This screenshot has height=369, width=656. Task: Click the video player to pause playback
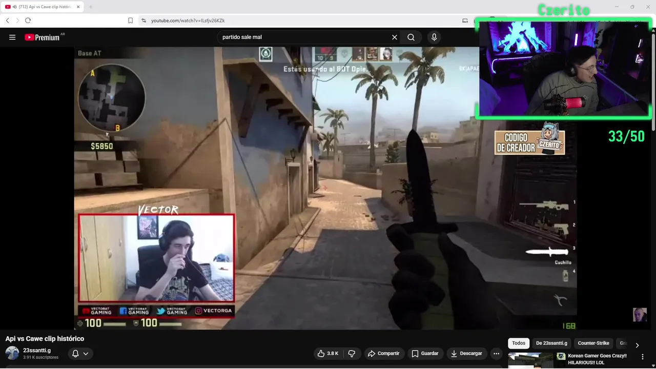point(325,188)
